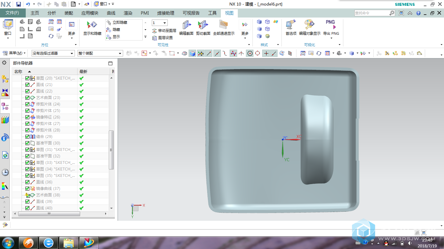444x249 pixels.
Task: Click the Undo icon in the quick access bar
Action: [28, 4]
